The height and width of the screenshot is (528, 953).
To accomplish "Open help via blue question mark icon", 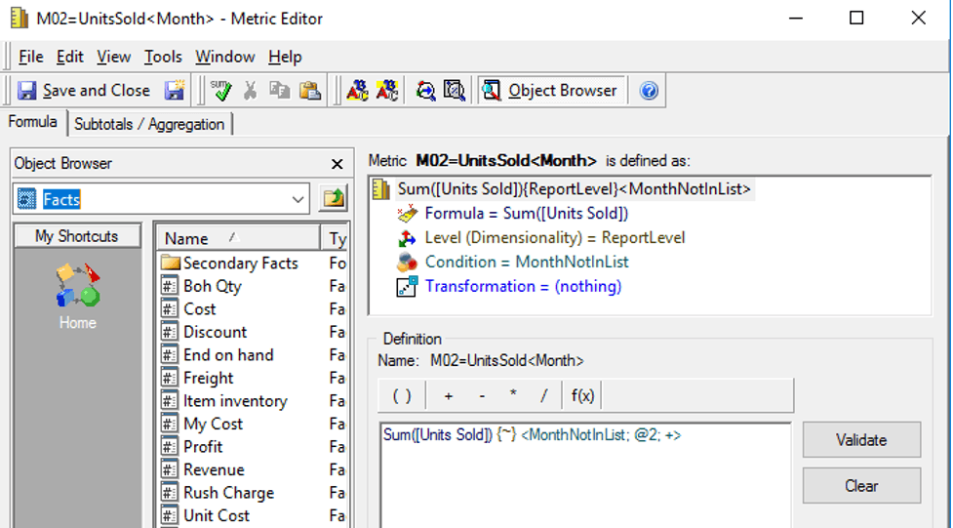I will click(649, 91).
